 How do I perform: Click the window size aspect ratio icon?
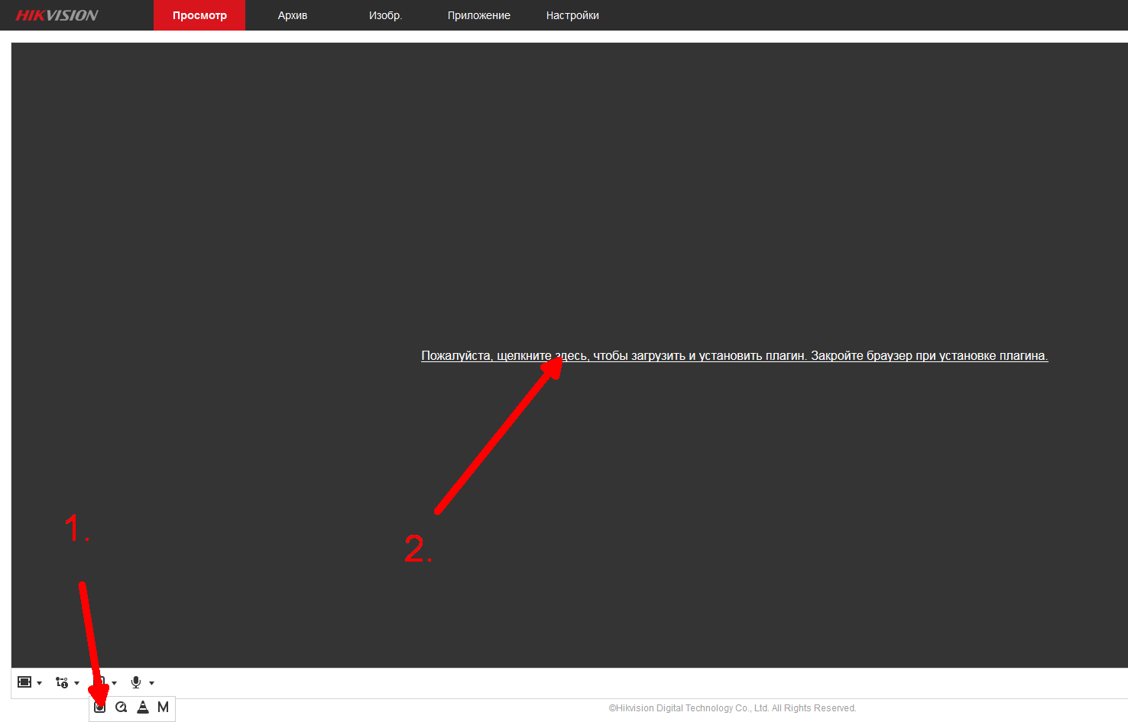(24, 682)
